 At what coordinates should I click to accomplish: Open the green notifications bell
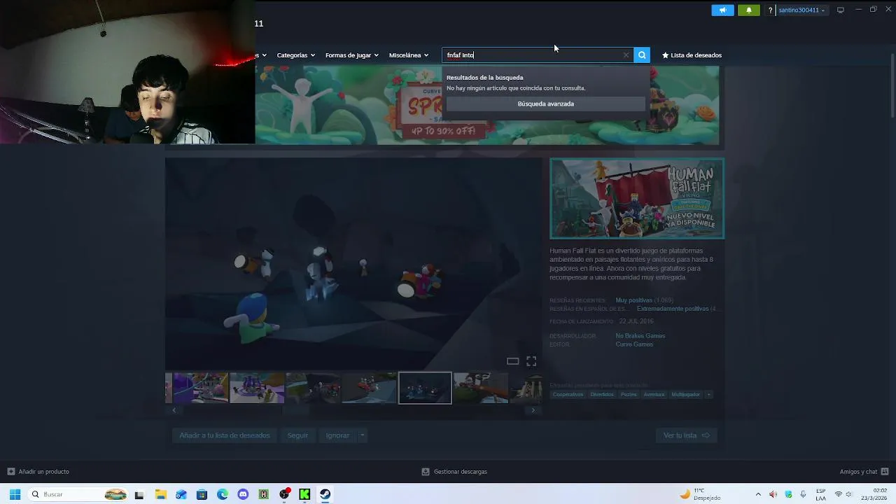pyautogui.click(x=748, y=10)
